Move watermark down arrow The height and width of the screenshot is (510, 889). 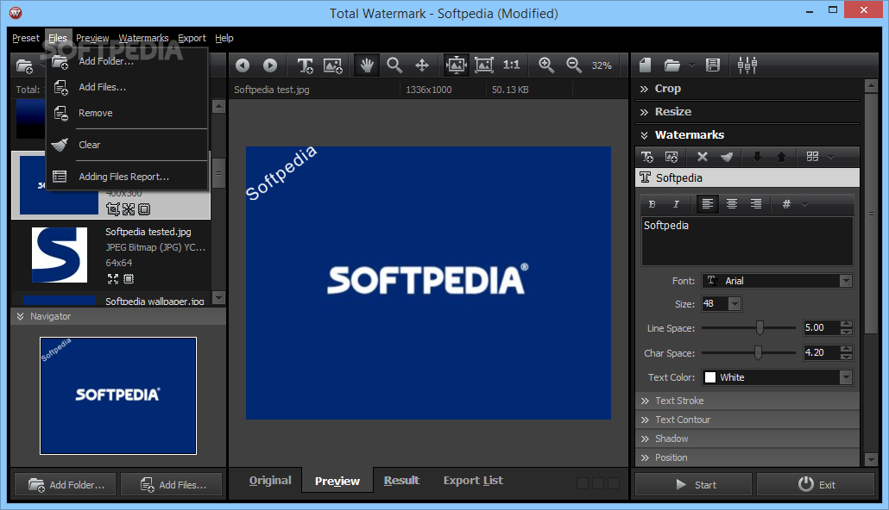757,157
